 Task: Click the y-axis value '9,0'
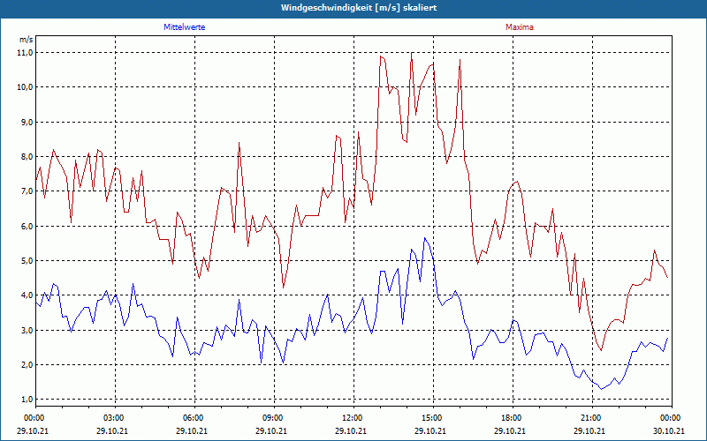pyautogui.click(x=27, y=122)
